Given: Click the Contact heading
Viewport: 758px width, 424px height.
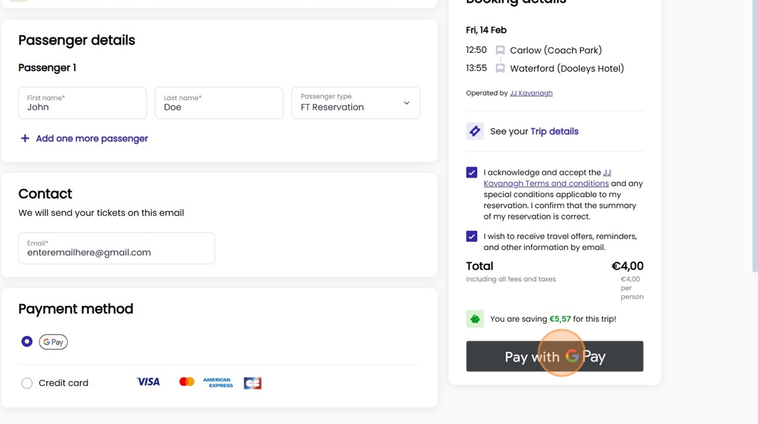Looking at the screenshot, I should (x=45, y=194).
